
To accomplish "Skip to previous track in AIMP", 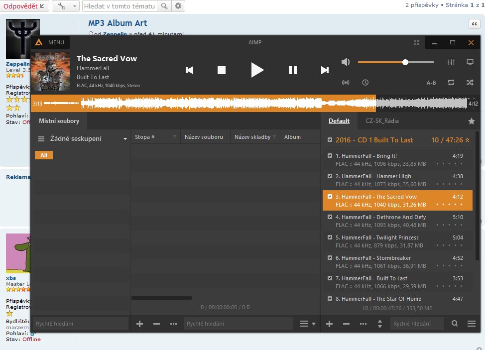I will [x=189, y=70].
